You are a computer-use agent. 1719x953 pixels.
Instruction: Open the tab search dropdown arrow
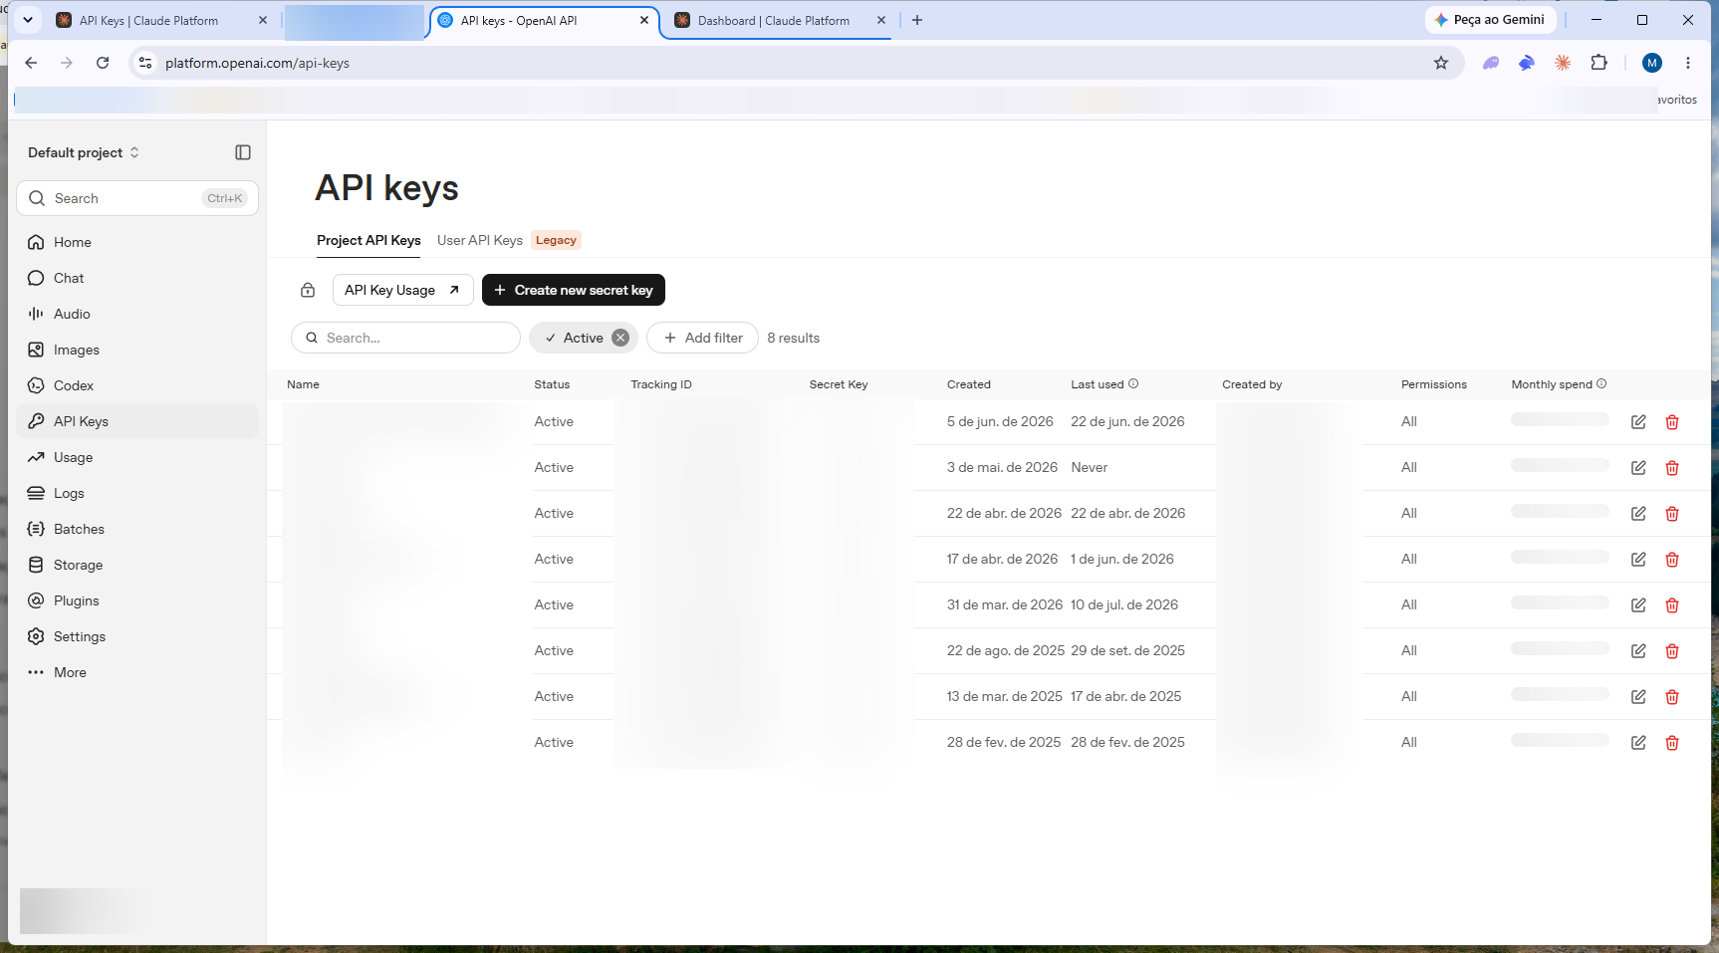(28, 20)
